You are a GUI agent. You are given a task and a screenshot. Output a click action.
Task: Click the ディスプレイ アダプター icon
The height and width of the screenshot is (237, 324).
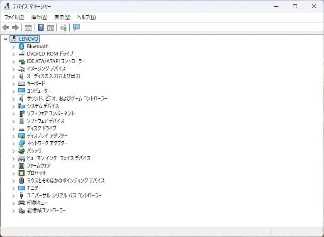[22, 136]
